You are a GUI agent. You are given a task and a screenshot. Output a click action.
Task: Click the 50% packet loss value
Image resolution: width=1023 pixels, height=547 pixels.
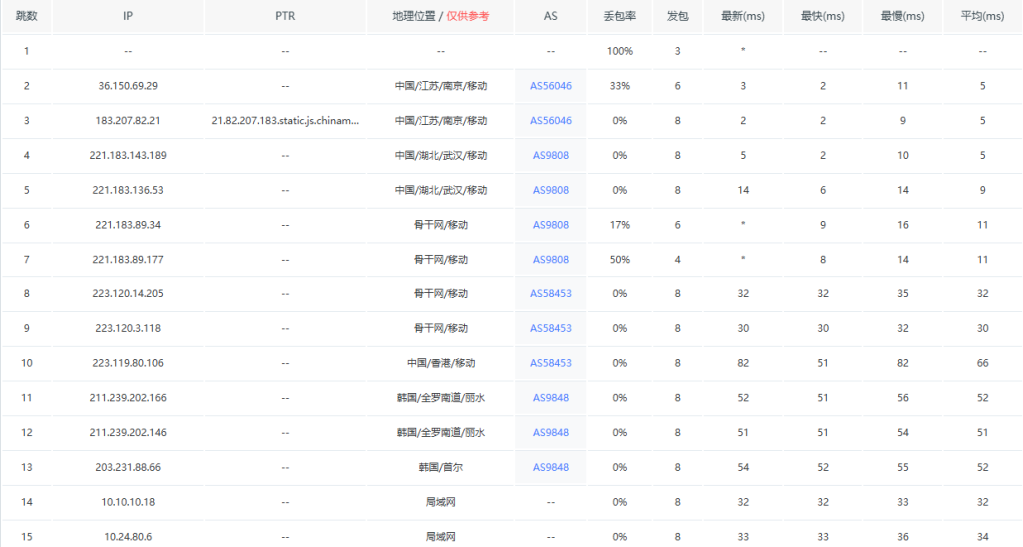pyautogui.click(x=619, y=259)
